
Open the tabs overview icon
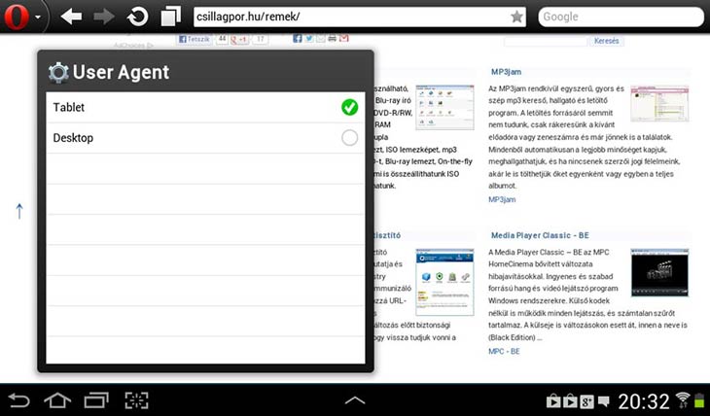(x=171, y=17)
